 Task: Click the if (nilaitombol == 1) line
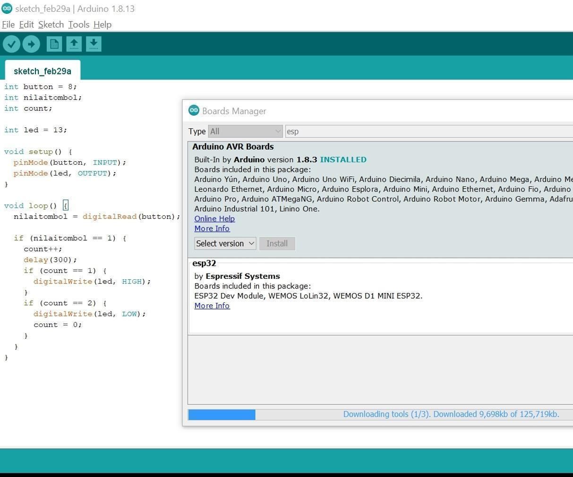[70, 238]
